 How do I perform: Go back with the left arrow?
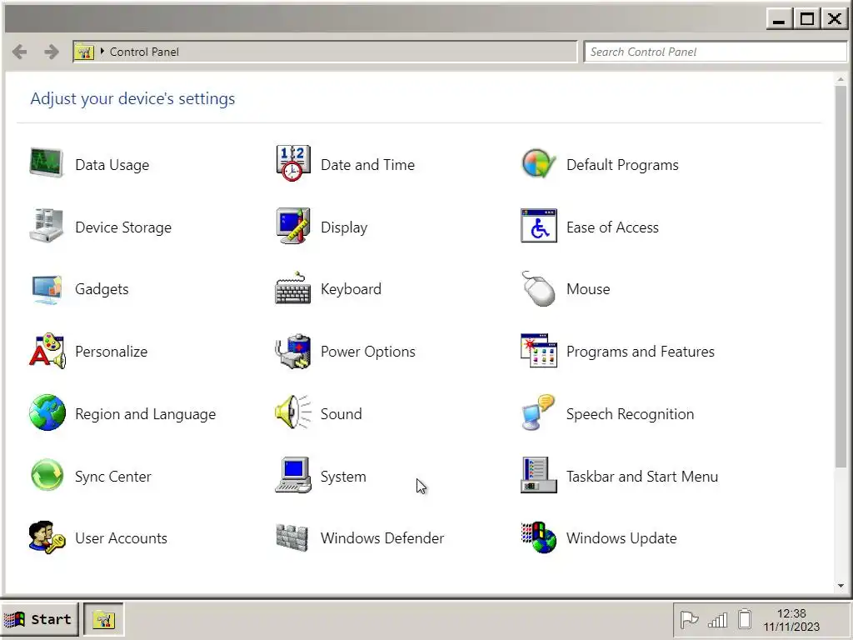point(20,52)
